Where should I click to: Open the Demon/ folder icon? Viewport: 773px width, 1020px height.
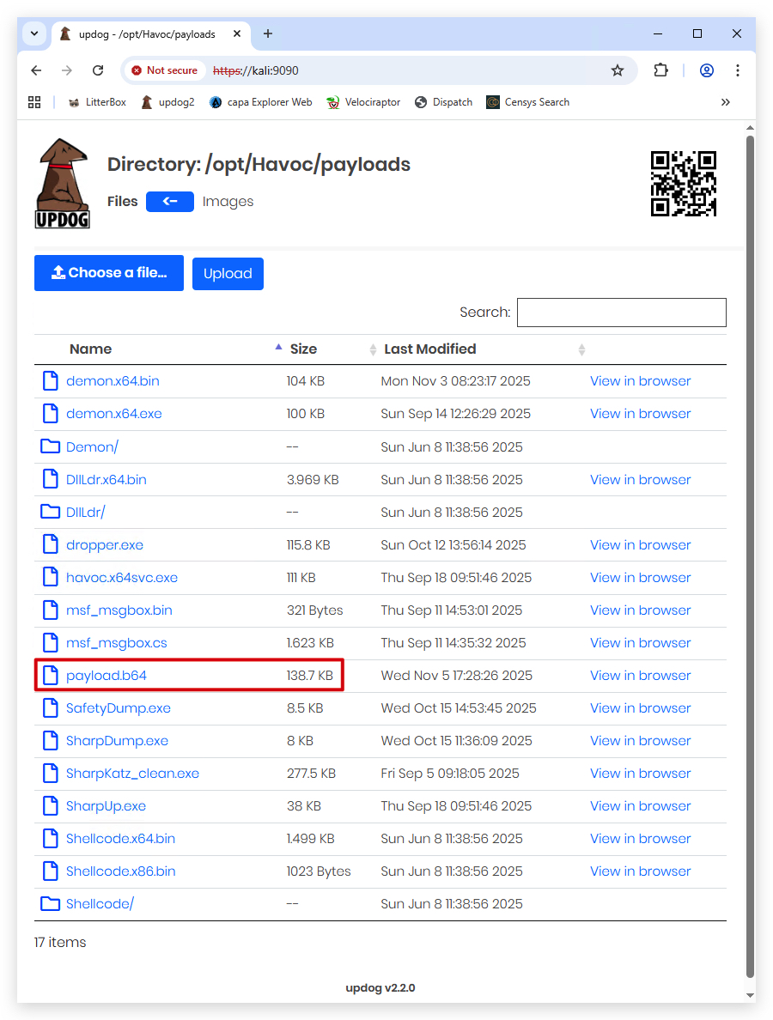coord(50,446)
